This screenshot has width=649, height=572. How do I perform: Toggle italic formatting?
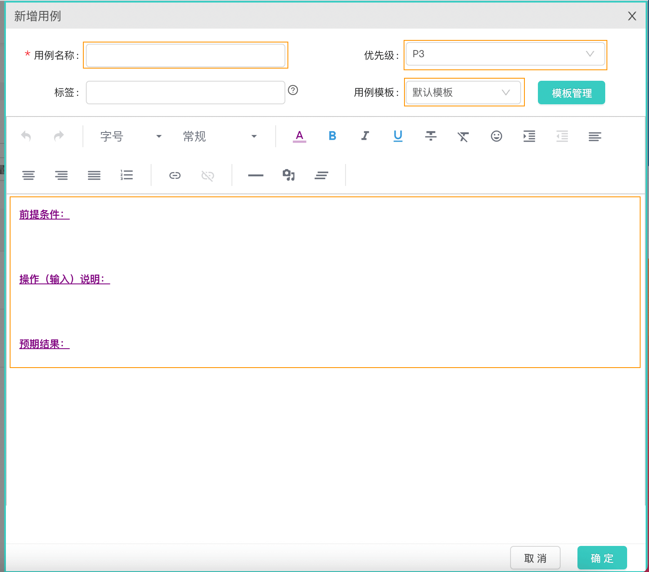pos(365,136)
